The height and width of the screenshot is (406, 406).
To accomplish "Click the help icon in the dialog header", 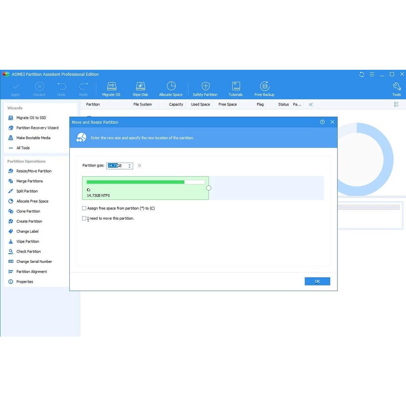I will click(322, 122).
